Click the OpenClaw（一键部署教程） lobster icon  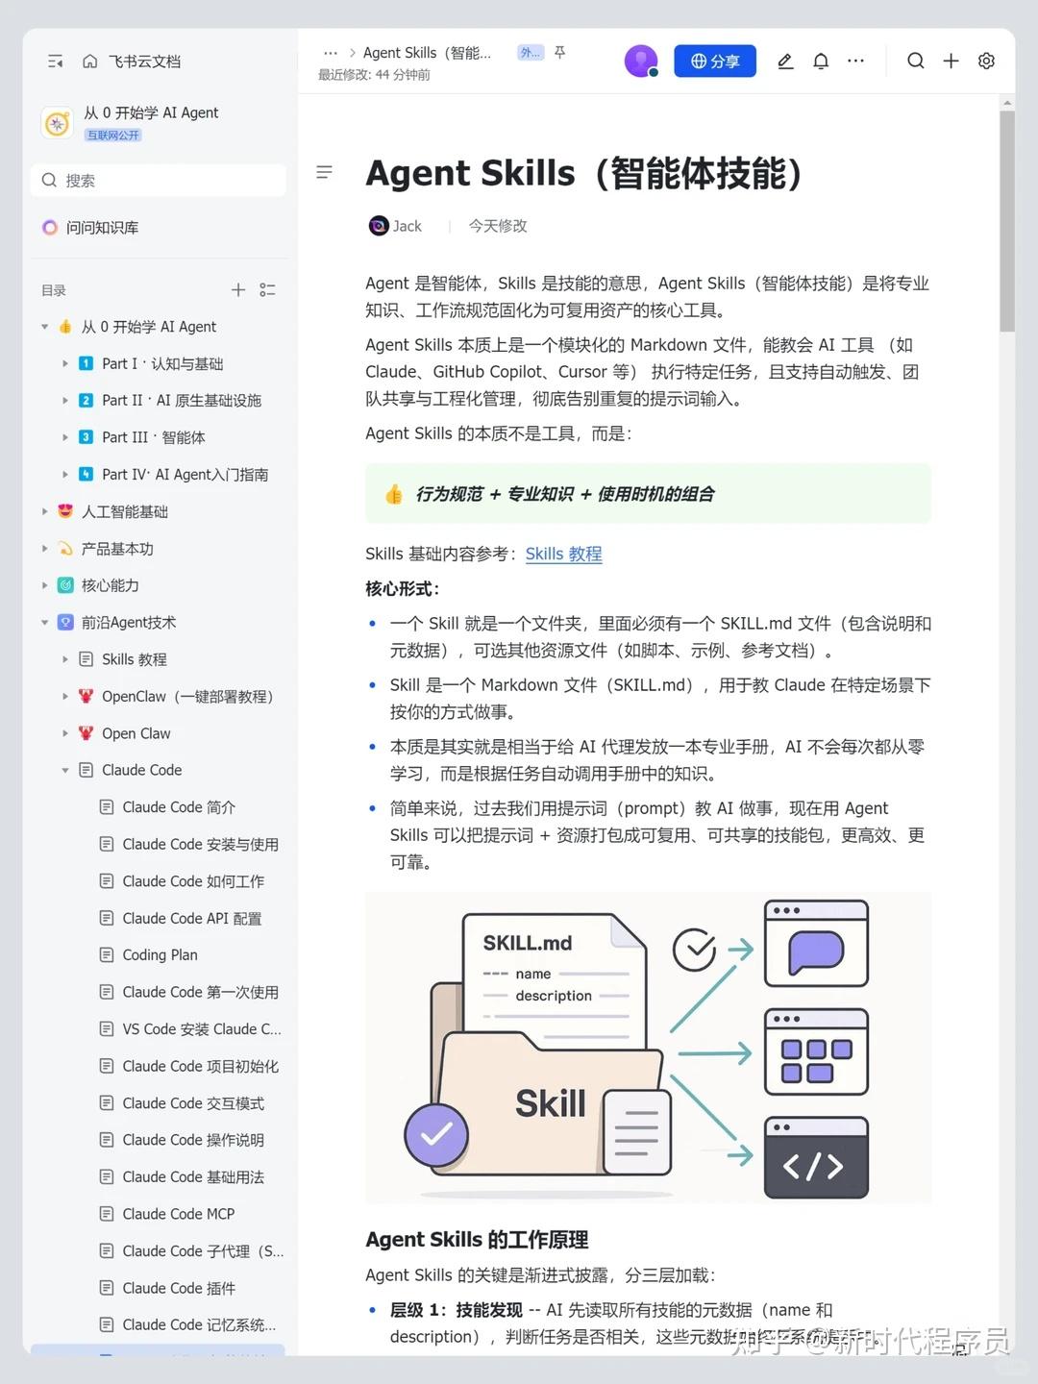pyautogui.click(x=86, y=696)
